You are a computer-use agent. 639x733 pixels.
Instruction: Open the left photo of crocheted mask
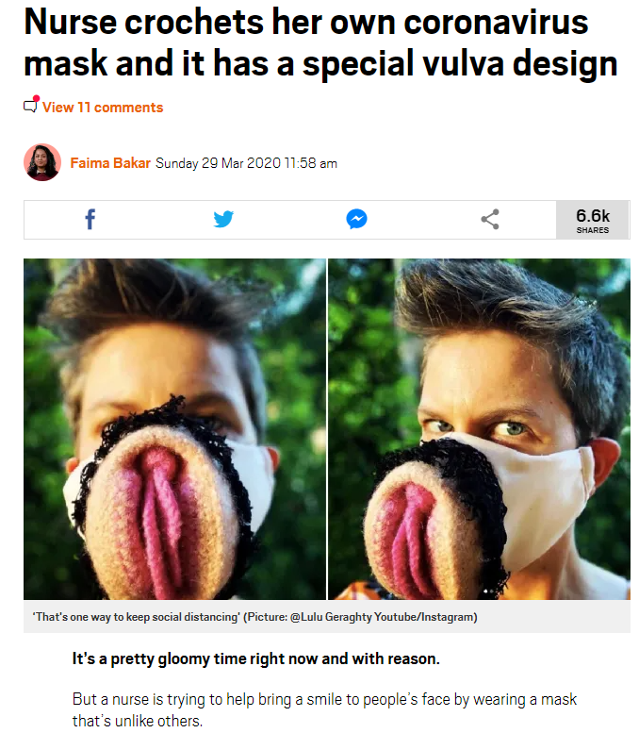point(174,429)
